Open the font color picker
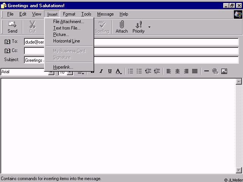The image size is (243, 182). coord(118,71)
